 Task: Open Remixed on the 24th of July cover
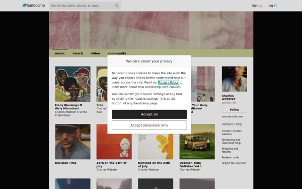(x=156, y=147)
